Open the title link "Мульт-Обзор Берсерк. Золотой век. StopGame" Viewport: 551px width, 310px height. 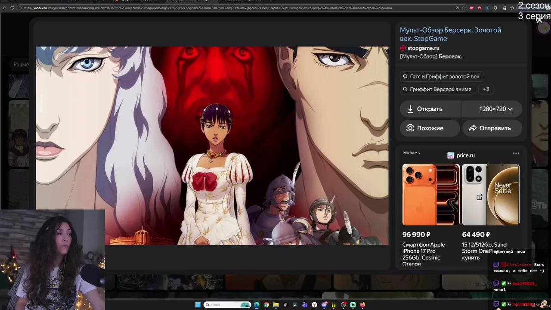click(450, 34)
